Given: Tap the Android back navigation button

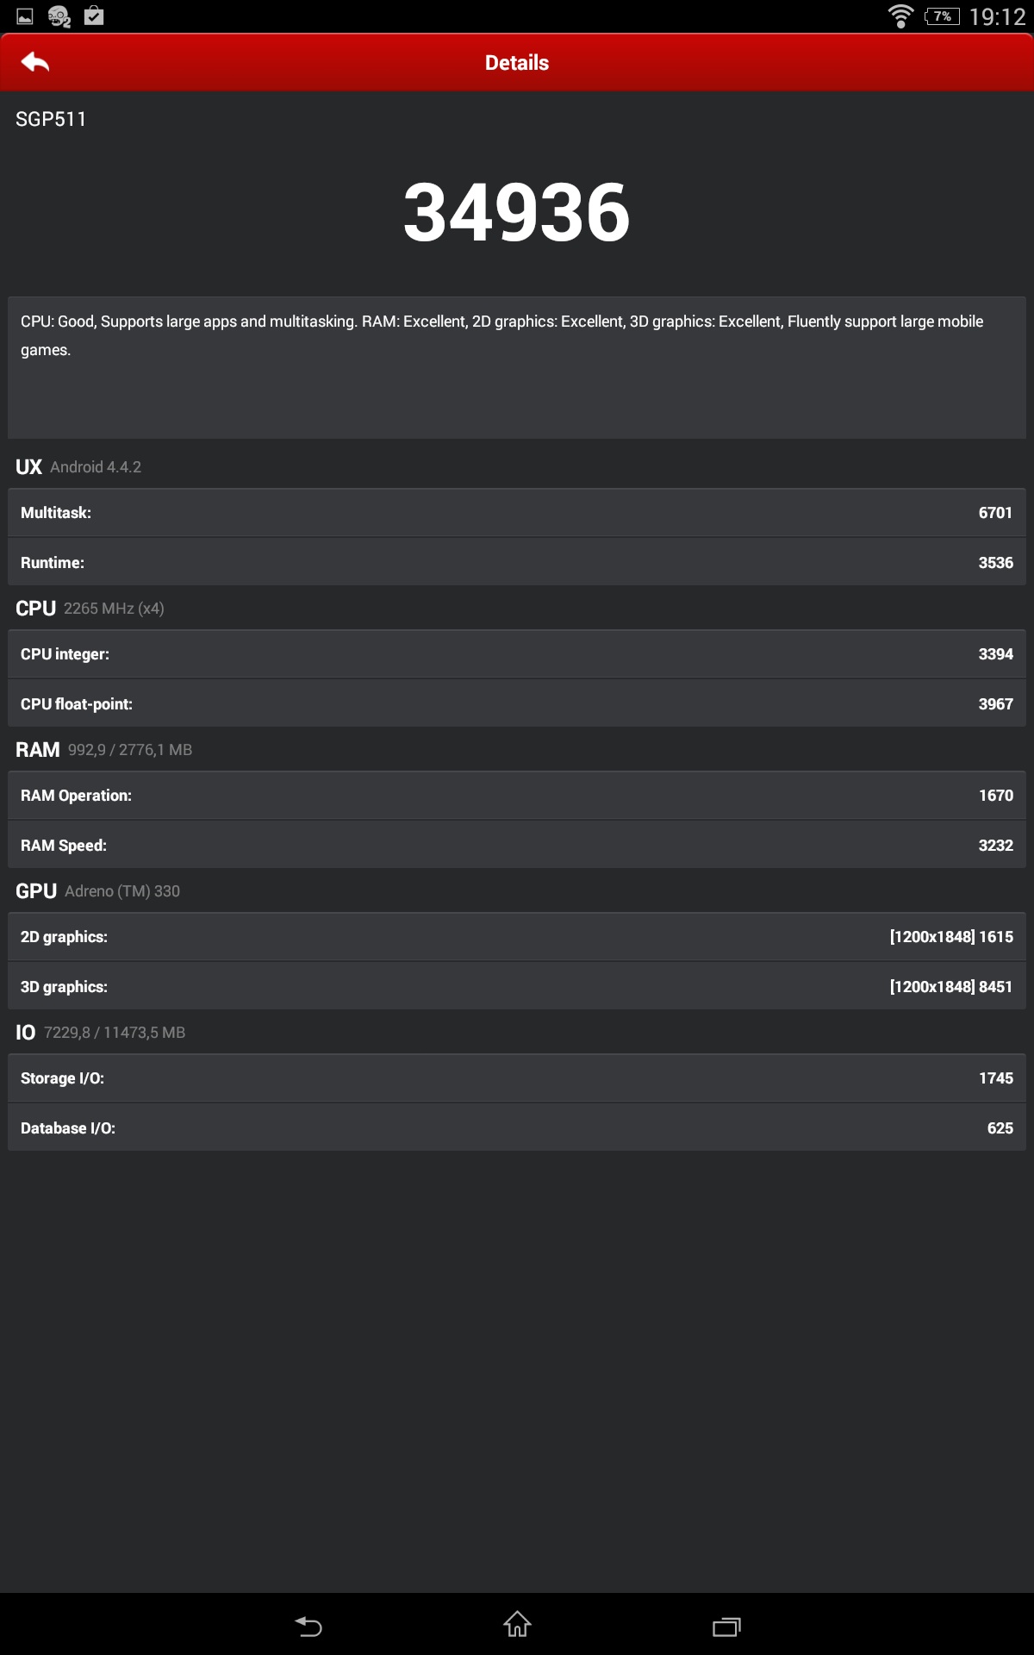Looking at the screenshot, I should [x=308, y=1626].
